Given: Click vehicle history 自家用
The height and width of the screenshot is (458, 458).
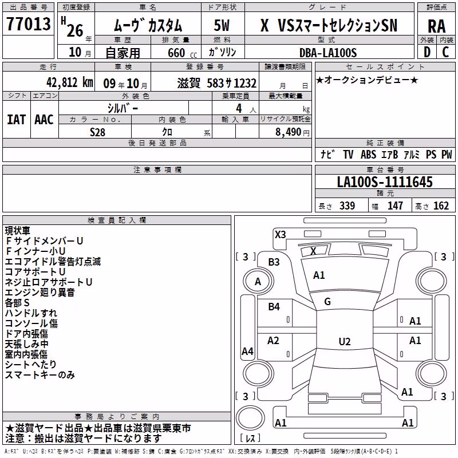Looking at the screenshot, I should point(123,53).
